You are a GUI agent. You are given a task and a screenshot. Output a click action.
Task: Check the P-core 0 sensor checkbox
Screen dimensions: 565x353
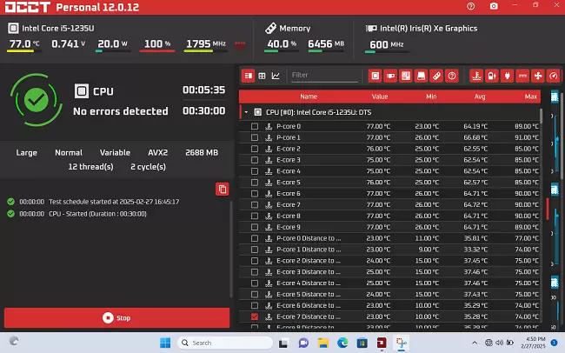[x=255, y=126]
